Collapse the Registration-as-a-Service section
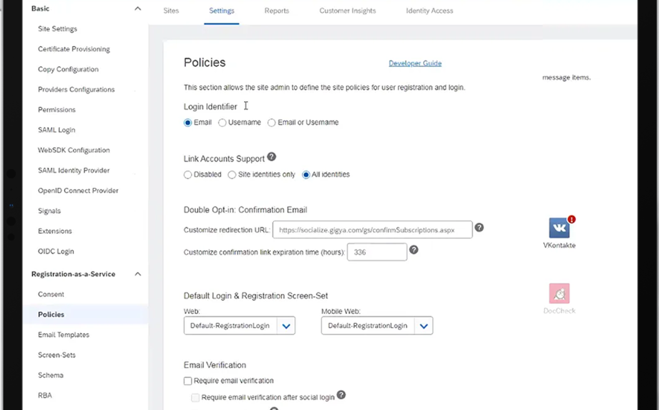This screenshot has width=659, height=410. [x=137, y=273]
